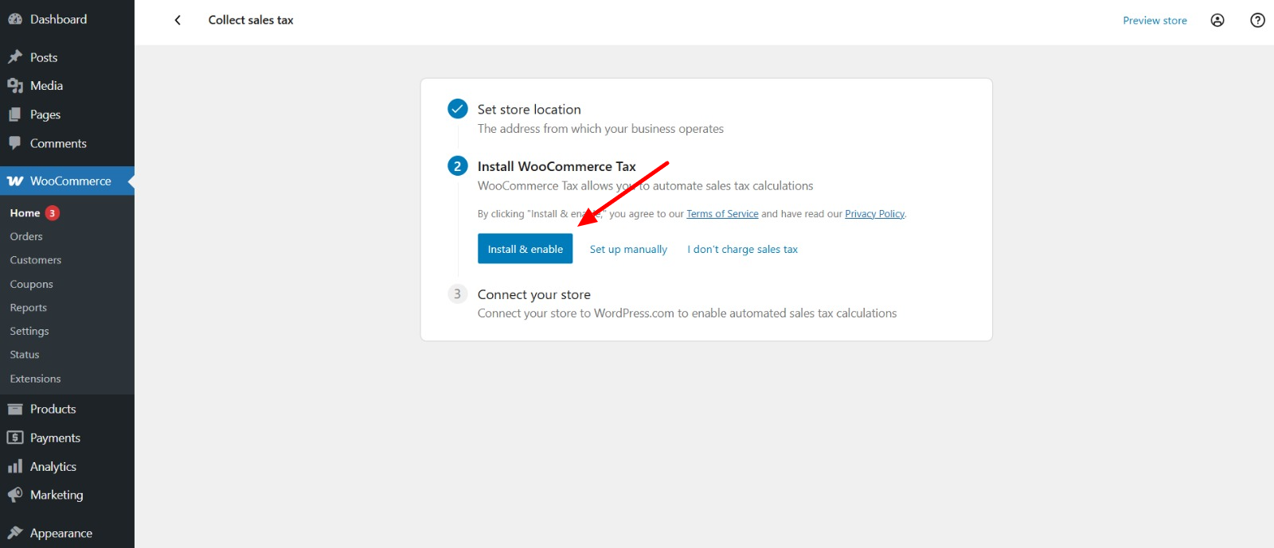Click the Set store location step
This screenshot has width=1274, height=548.
tap(530, 110)
